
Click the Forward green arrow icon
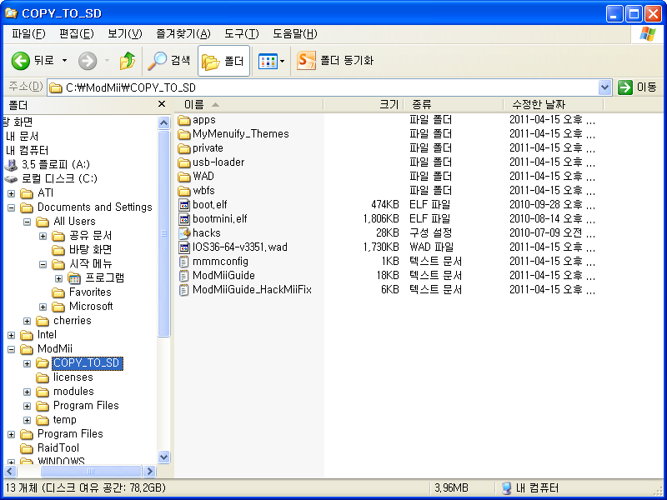tap(88, 61)
